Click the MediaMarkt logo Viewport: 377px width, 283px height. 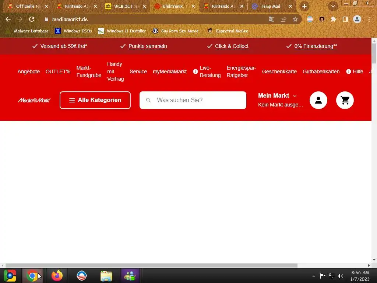(34, 100)
